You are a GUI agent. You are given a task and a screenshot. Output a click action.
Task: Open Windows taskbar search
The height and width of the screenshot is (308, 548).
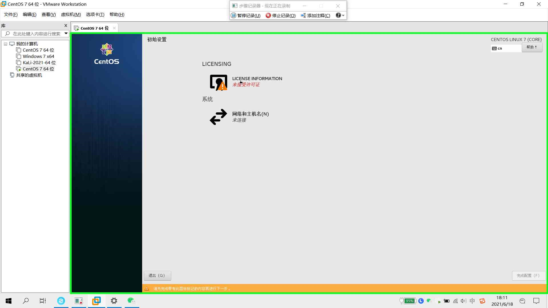[26, 301]
